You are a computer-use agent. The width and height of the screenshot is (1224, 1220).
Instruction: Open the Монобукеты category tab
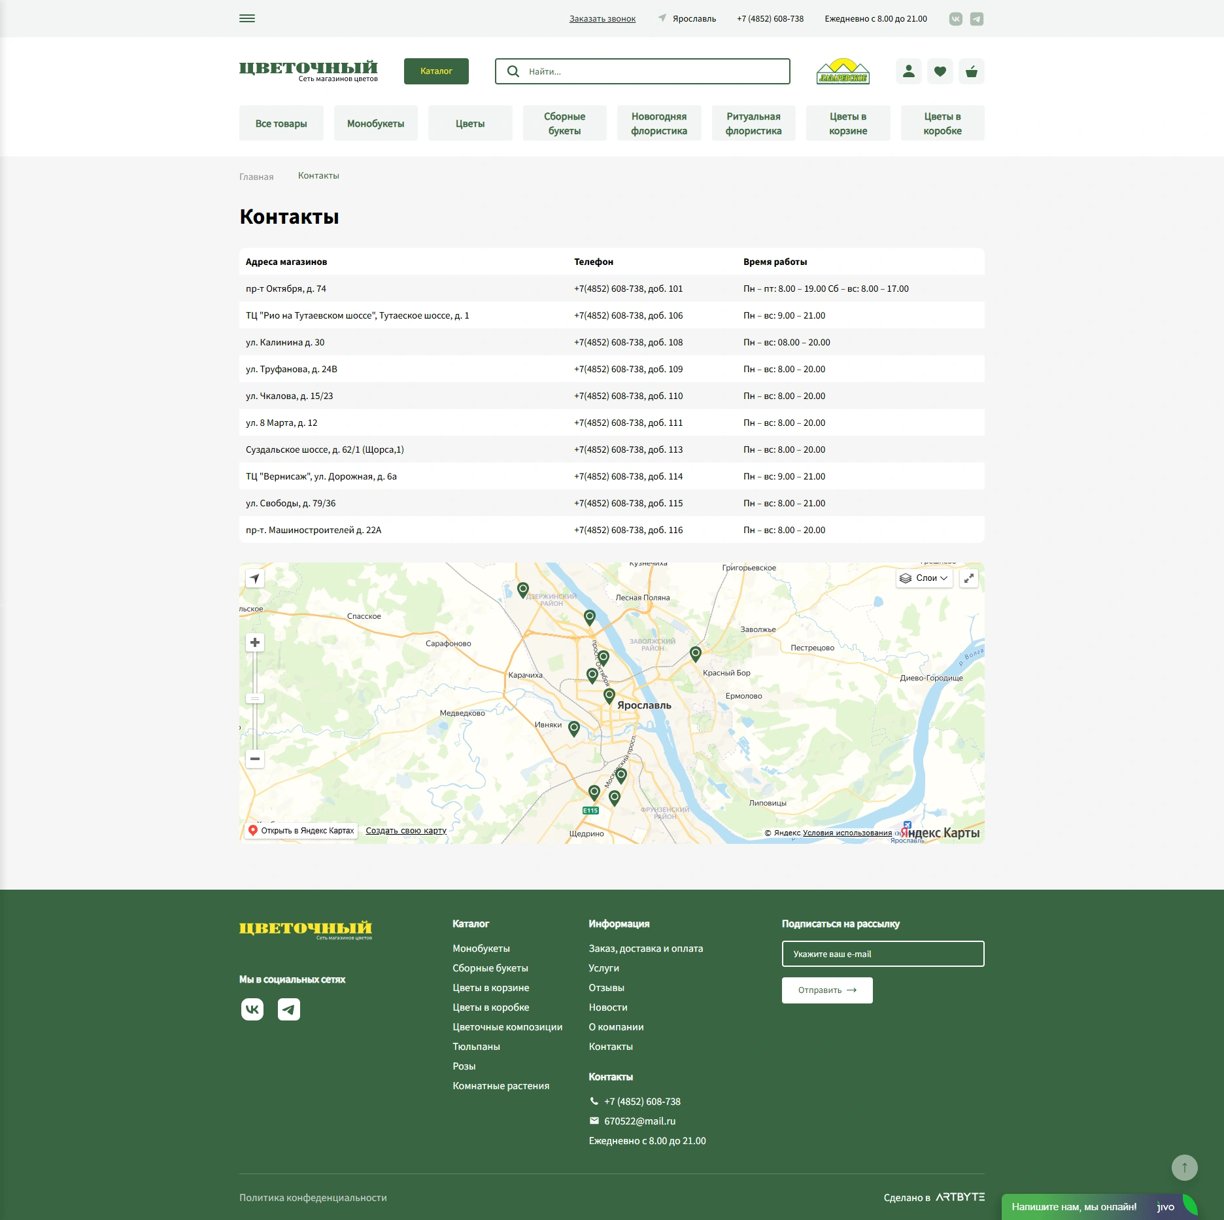pyautogui.click(x=375, y=124)
